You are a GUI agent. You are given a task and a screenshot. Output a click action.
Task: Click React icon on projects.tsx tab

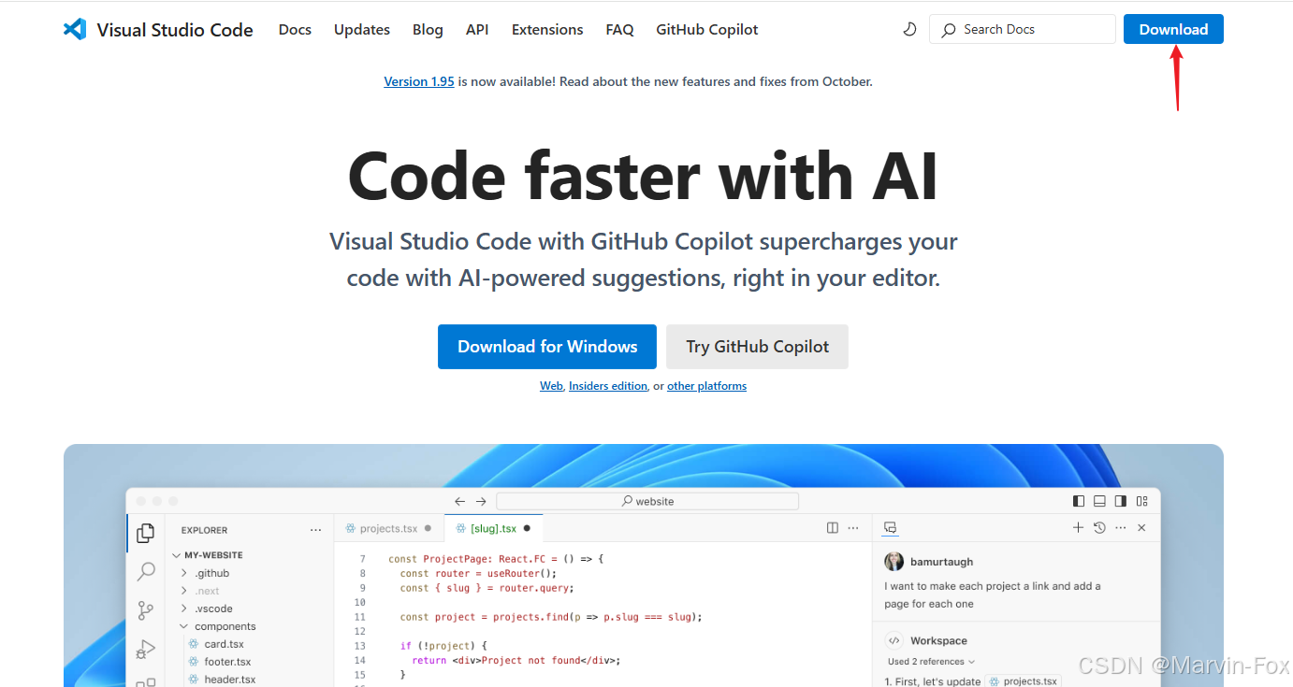coord(352,528)
